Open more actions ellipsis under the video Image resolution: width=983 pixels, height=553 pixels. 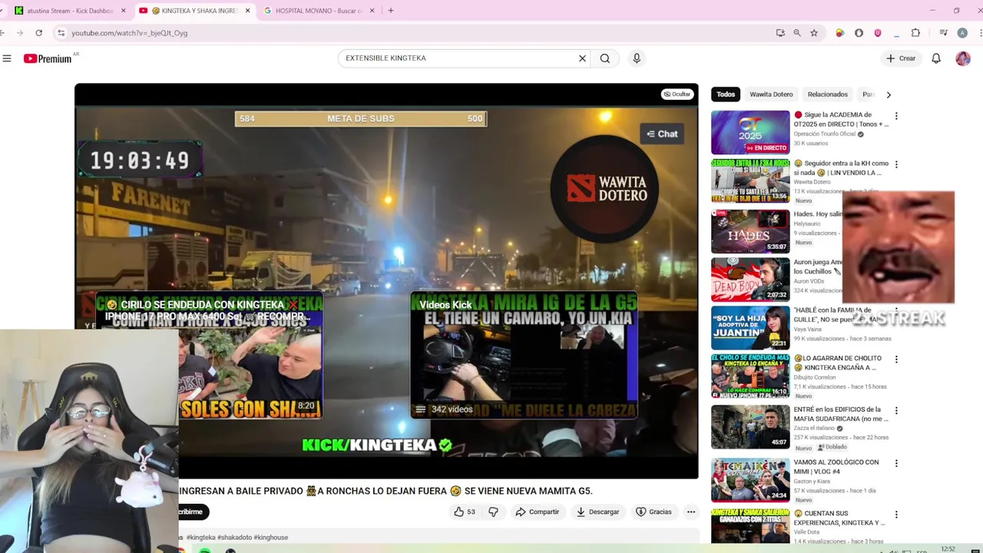tap(691, 512)
